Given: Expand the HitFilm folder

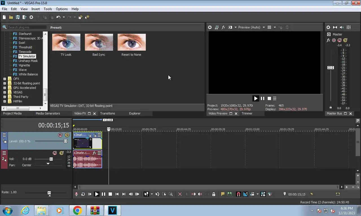Looking at the screenshot, I should pos(5,101).
